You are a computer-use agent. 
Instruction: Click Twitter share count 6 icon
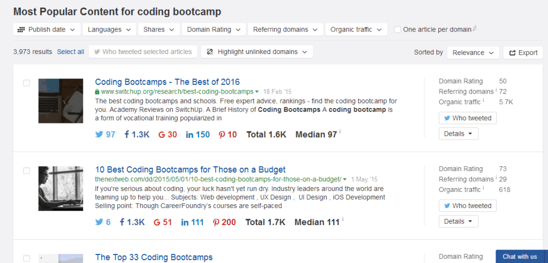coord(99,222)
